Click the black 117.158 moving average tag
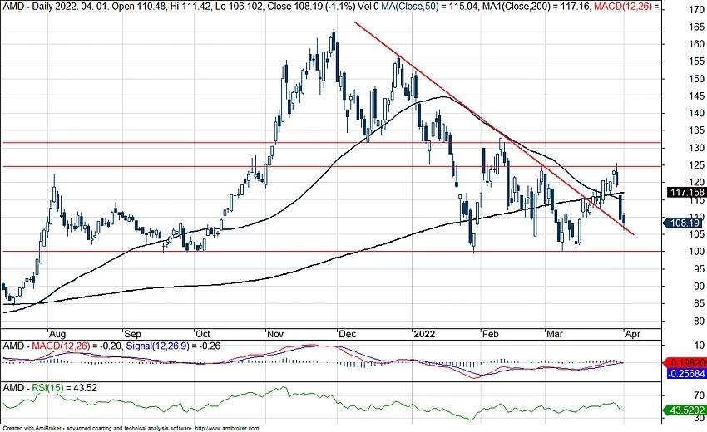The width and height of the screenshot is (707, 432). click(687, 193)
